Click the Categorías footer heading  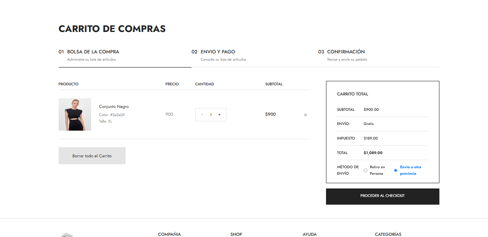[388, 234]
